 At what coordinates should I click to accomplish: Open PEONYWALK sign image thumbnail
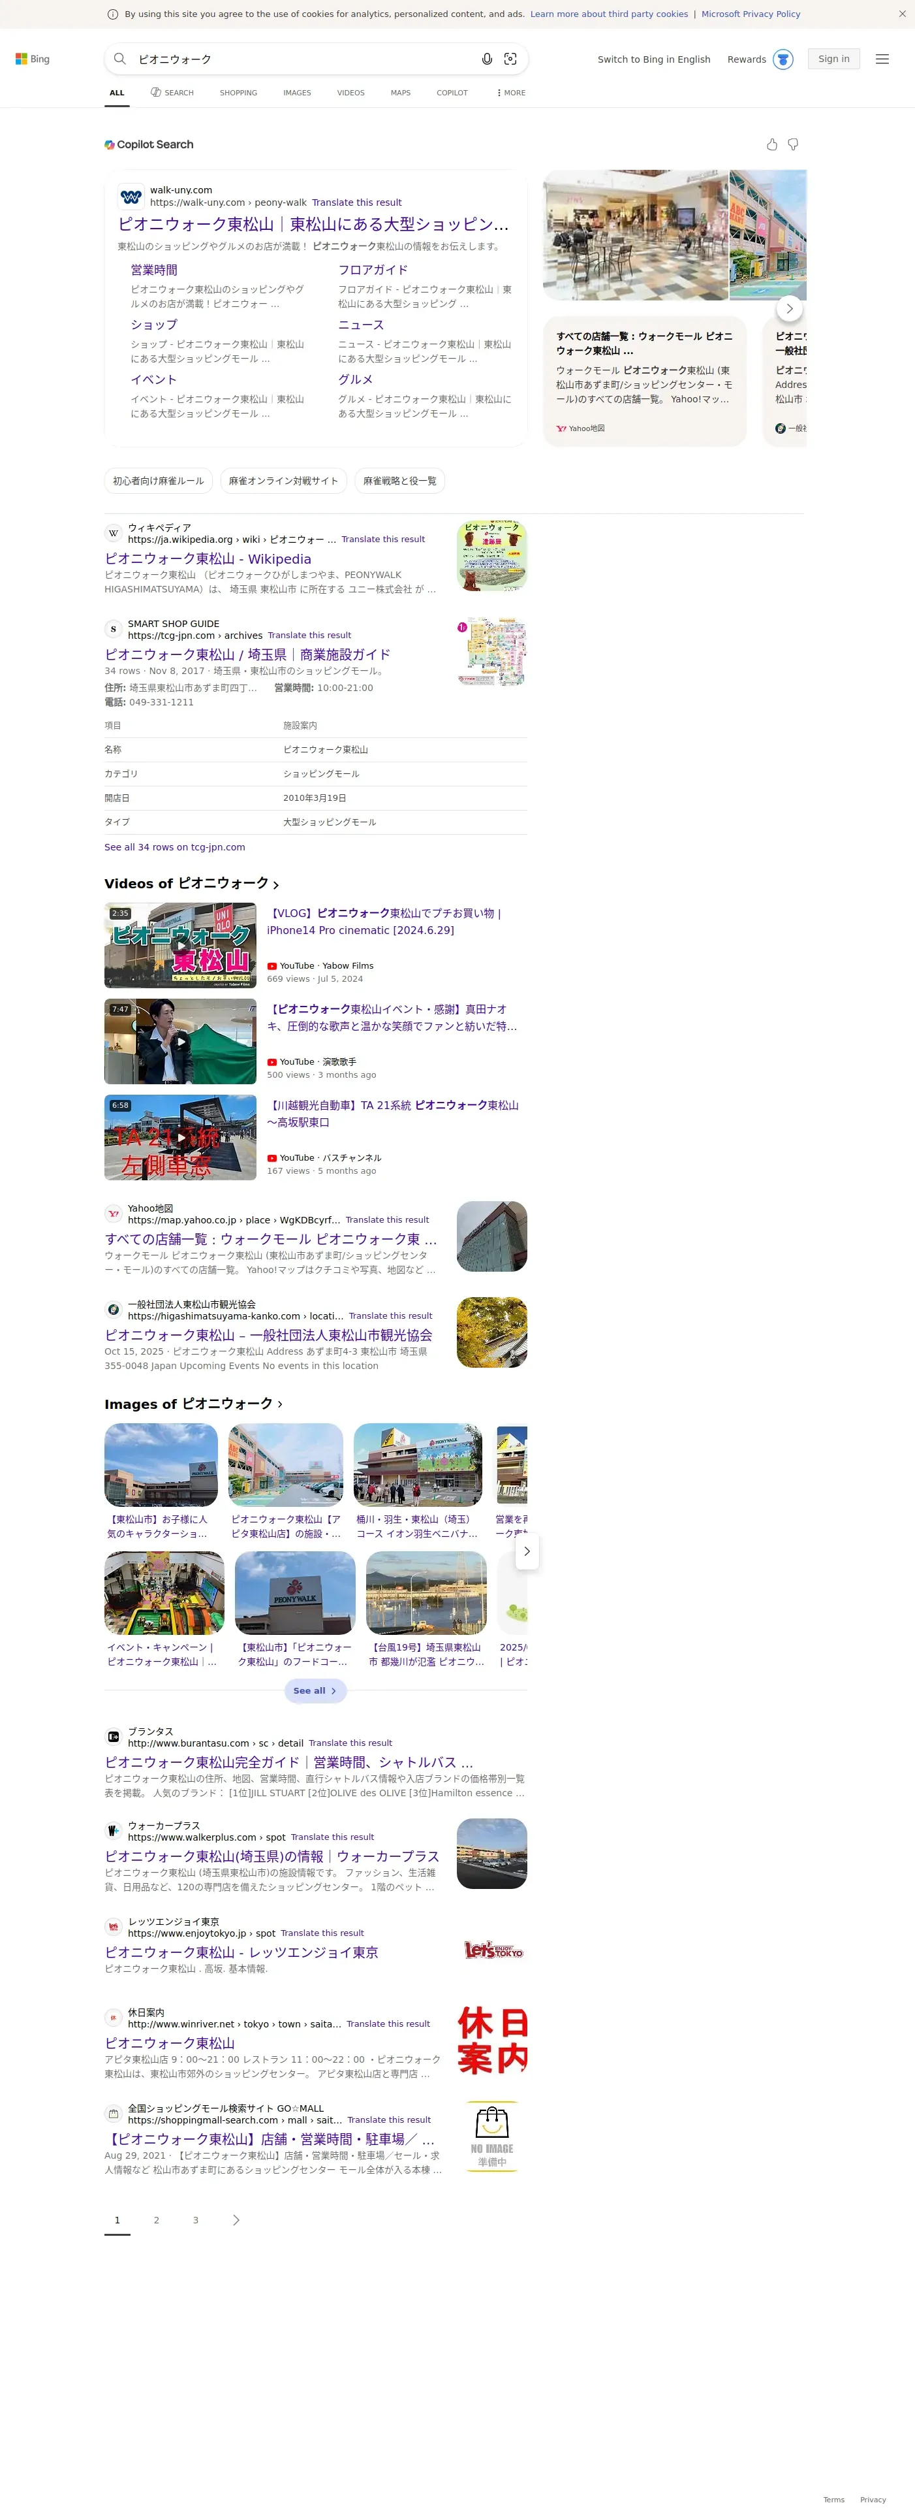click(x=294, y=1592)
